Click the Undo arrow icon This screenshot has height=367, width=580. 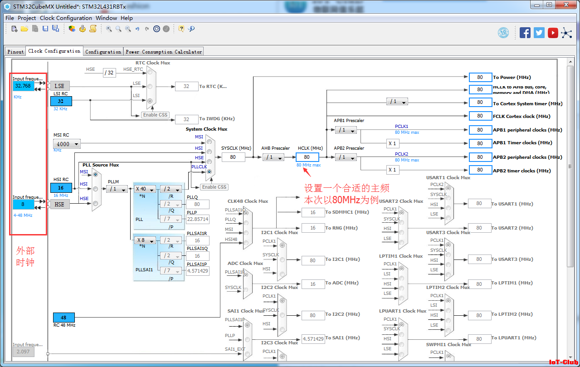137,29
